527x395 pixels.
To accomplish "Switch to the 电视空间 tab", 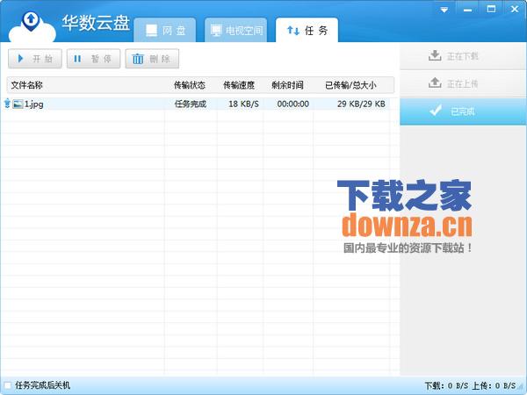I will [236, 31].
